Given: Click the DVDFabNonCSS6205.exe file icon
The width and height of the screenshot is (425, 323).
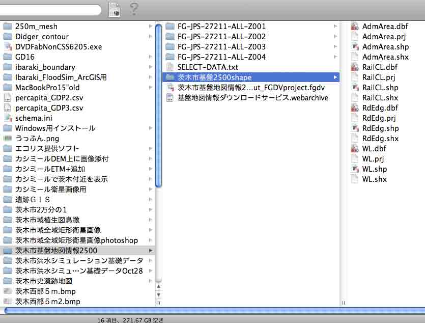Looking at the screenshot, I should pyautogui.click(x=8, y=47).
